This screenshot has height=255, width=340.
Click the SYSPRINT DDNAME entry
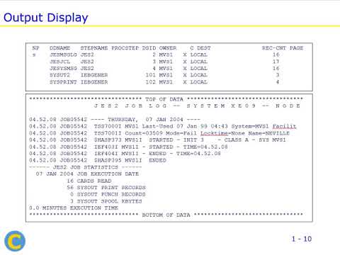pyautogui.click(x=63, y=82)
